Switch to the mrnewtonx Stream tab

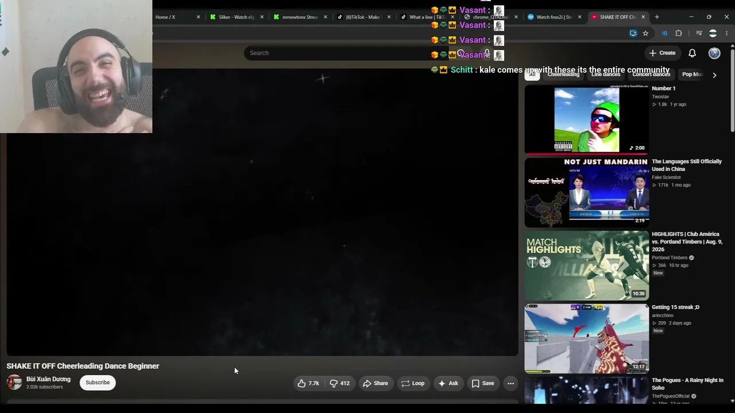click(300, 17)
